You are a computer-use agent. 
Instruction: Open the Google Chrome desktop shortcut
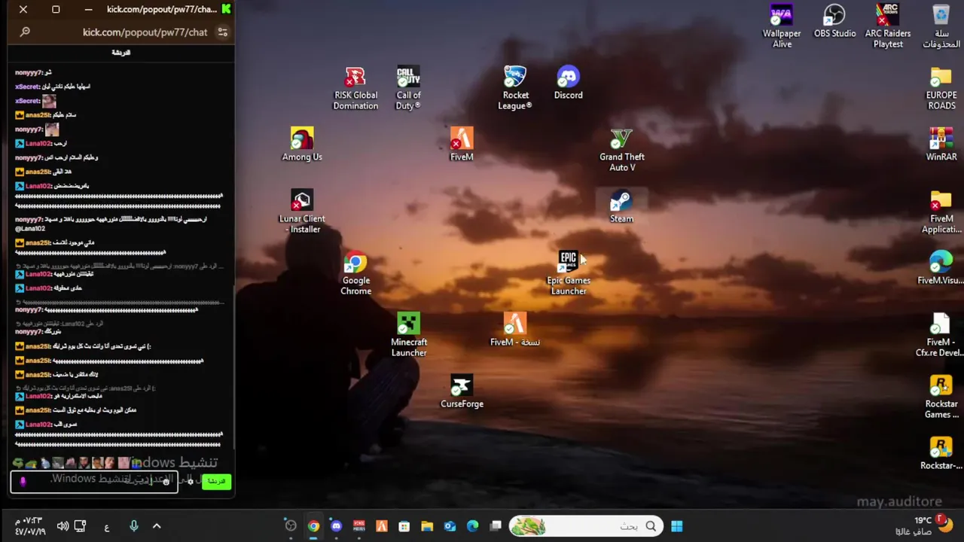(355, 274)
